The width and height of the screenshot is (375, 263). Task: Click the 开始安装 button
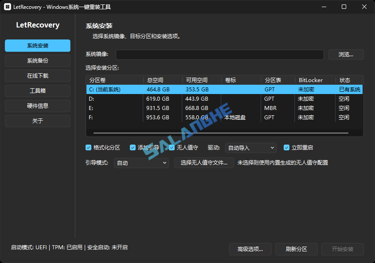tap(343, 249)
